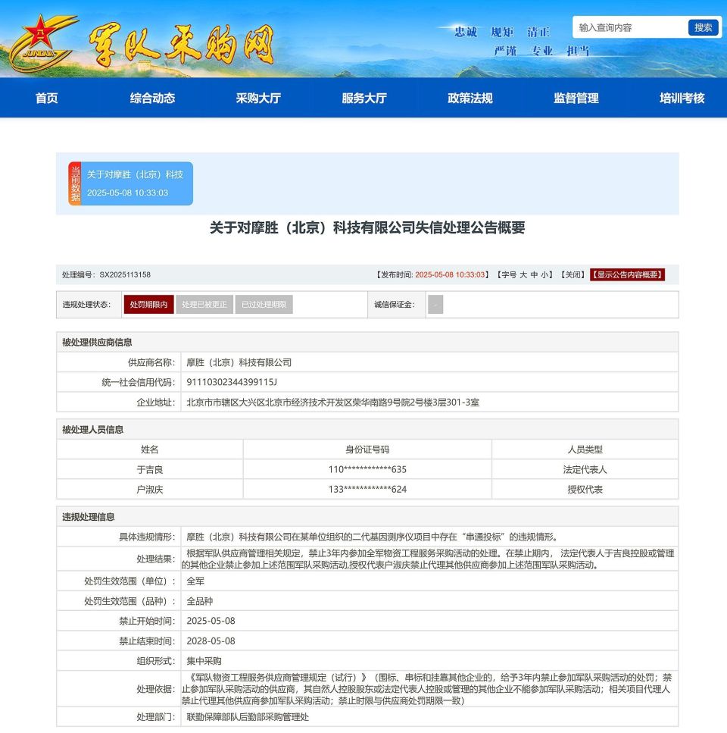The image size is (727, 733).
Task: Click the 人员类型 column header
Action: pos(585,450)
